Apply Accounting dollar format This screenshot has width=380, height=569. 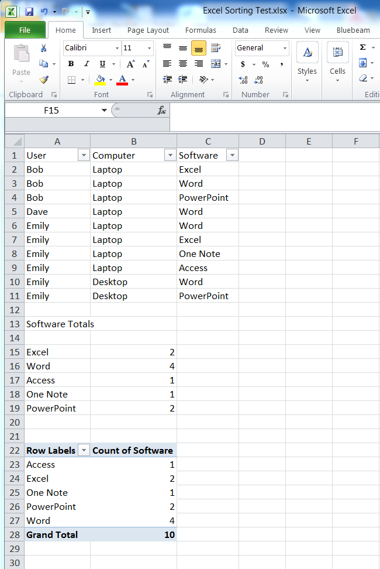[x=243, y=64]
